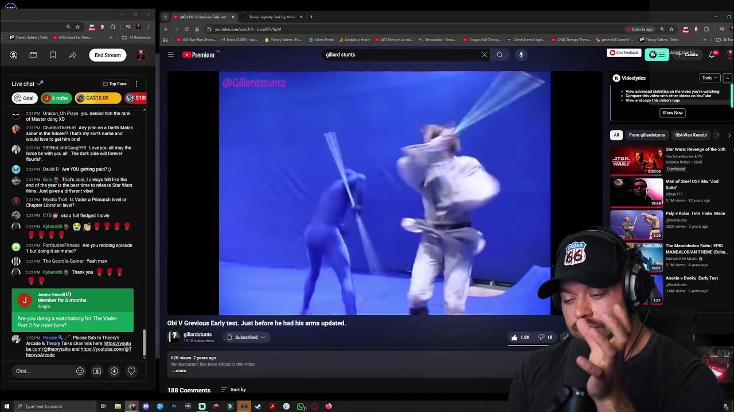The width and height of the screenshot is (734, 412).
Task: Open the monetization dollar icon in stream panel
Action: point(14,55)
